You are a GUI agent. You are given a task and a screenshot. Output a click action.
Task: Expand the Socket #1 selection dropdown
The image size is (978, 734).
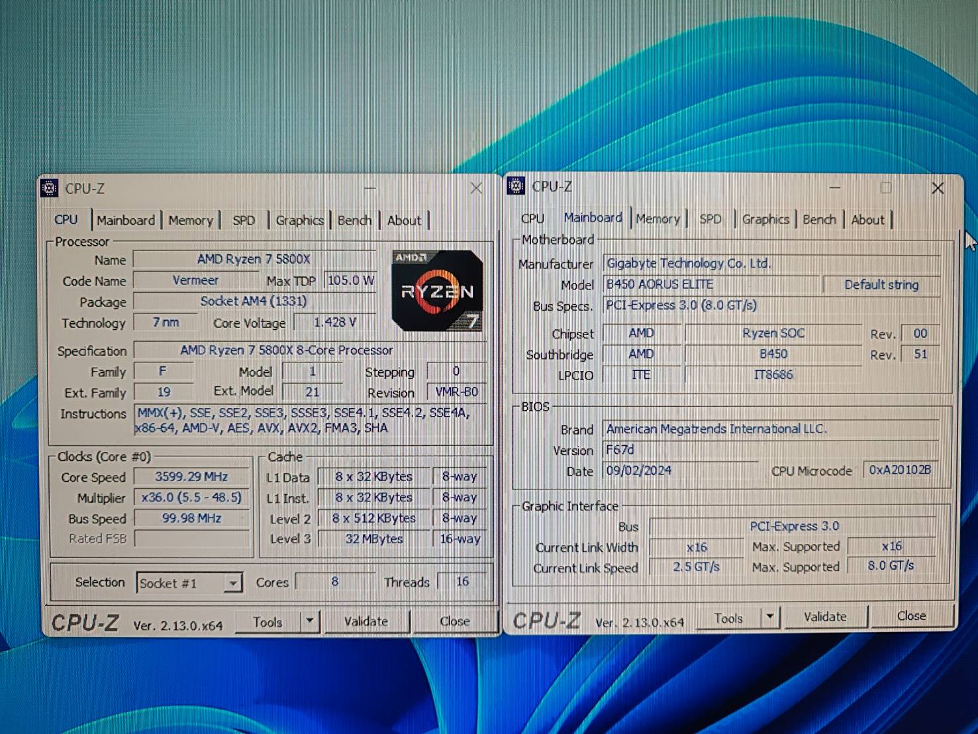(x=232, y=583)
